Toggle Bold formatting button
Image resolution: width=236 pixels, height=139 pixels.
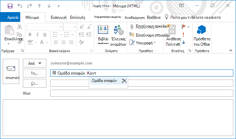click(30, 35)
